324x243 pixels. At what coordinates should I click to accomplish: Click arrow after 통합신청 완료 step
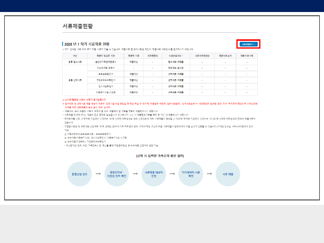pyautogui.click(x=98, y=174)
